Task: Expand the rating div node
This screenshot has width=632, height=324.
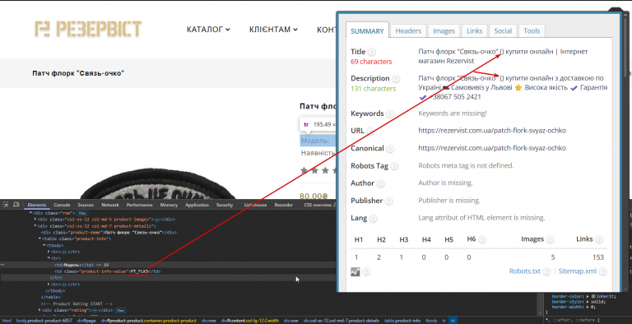Action: point(39,310)
